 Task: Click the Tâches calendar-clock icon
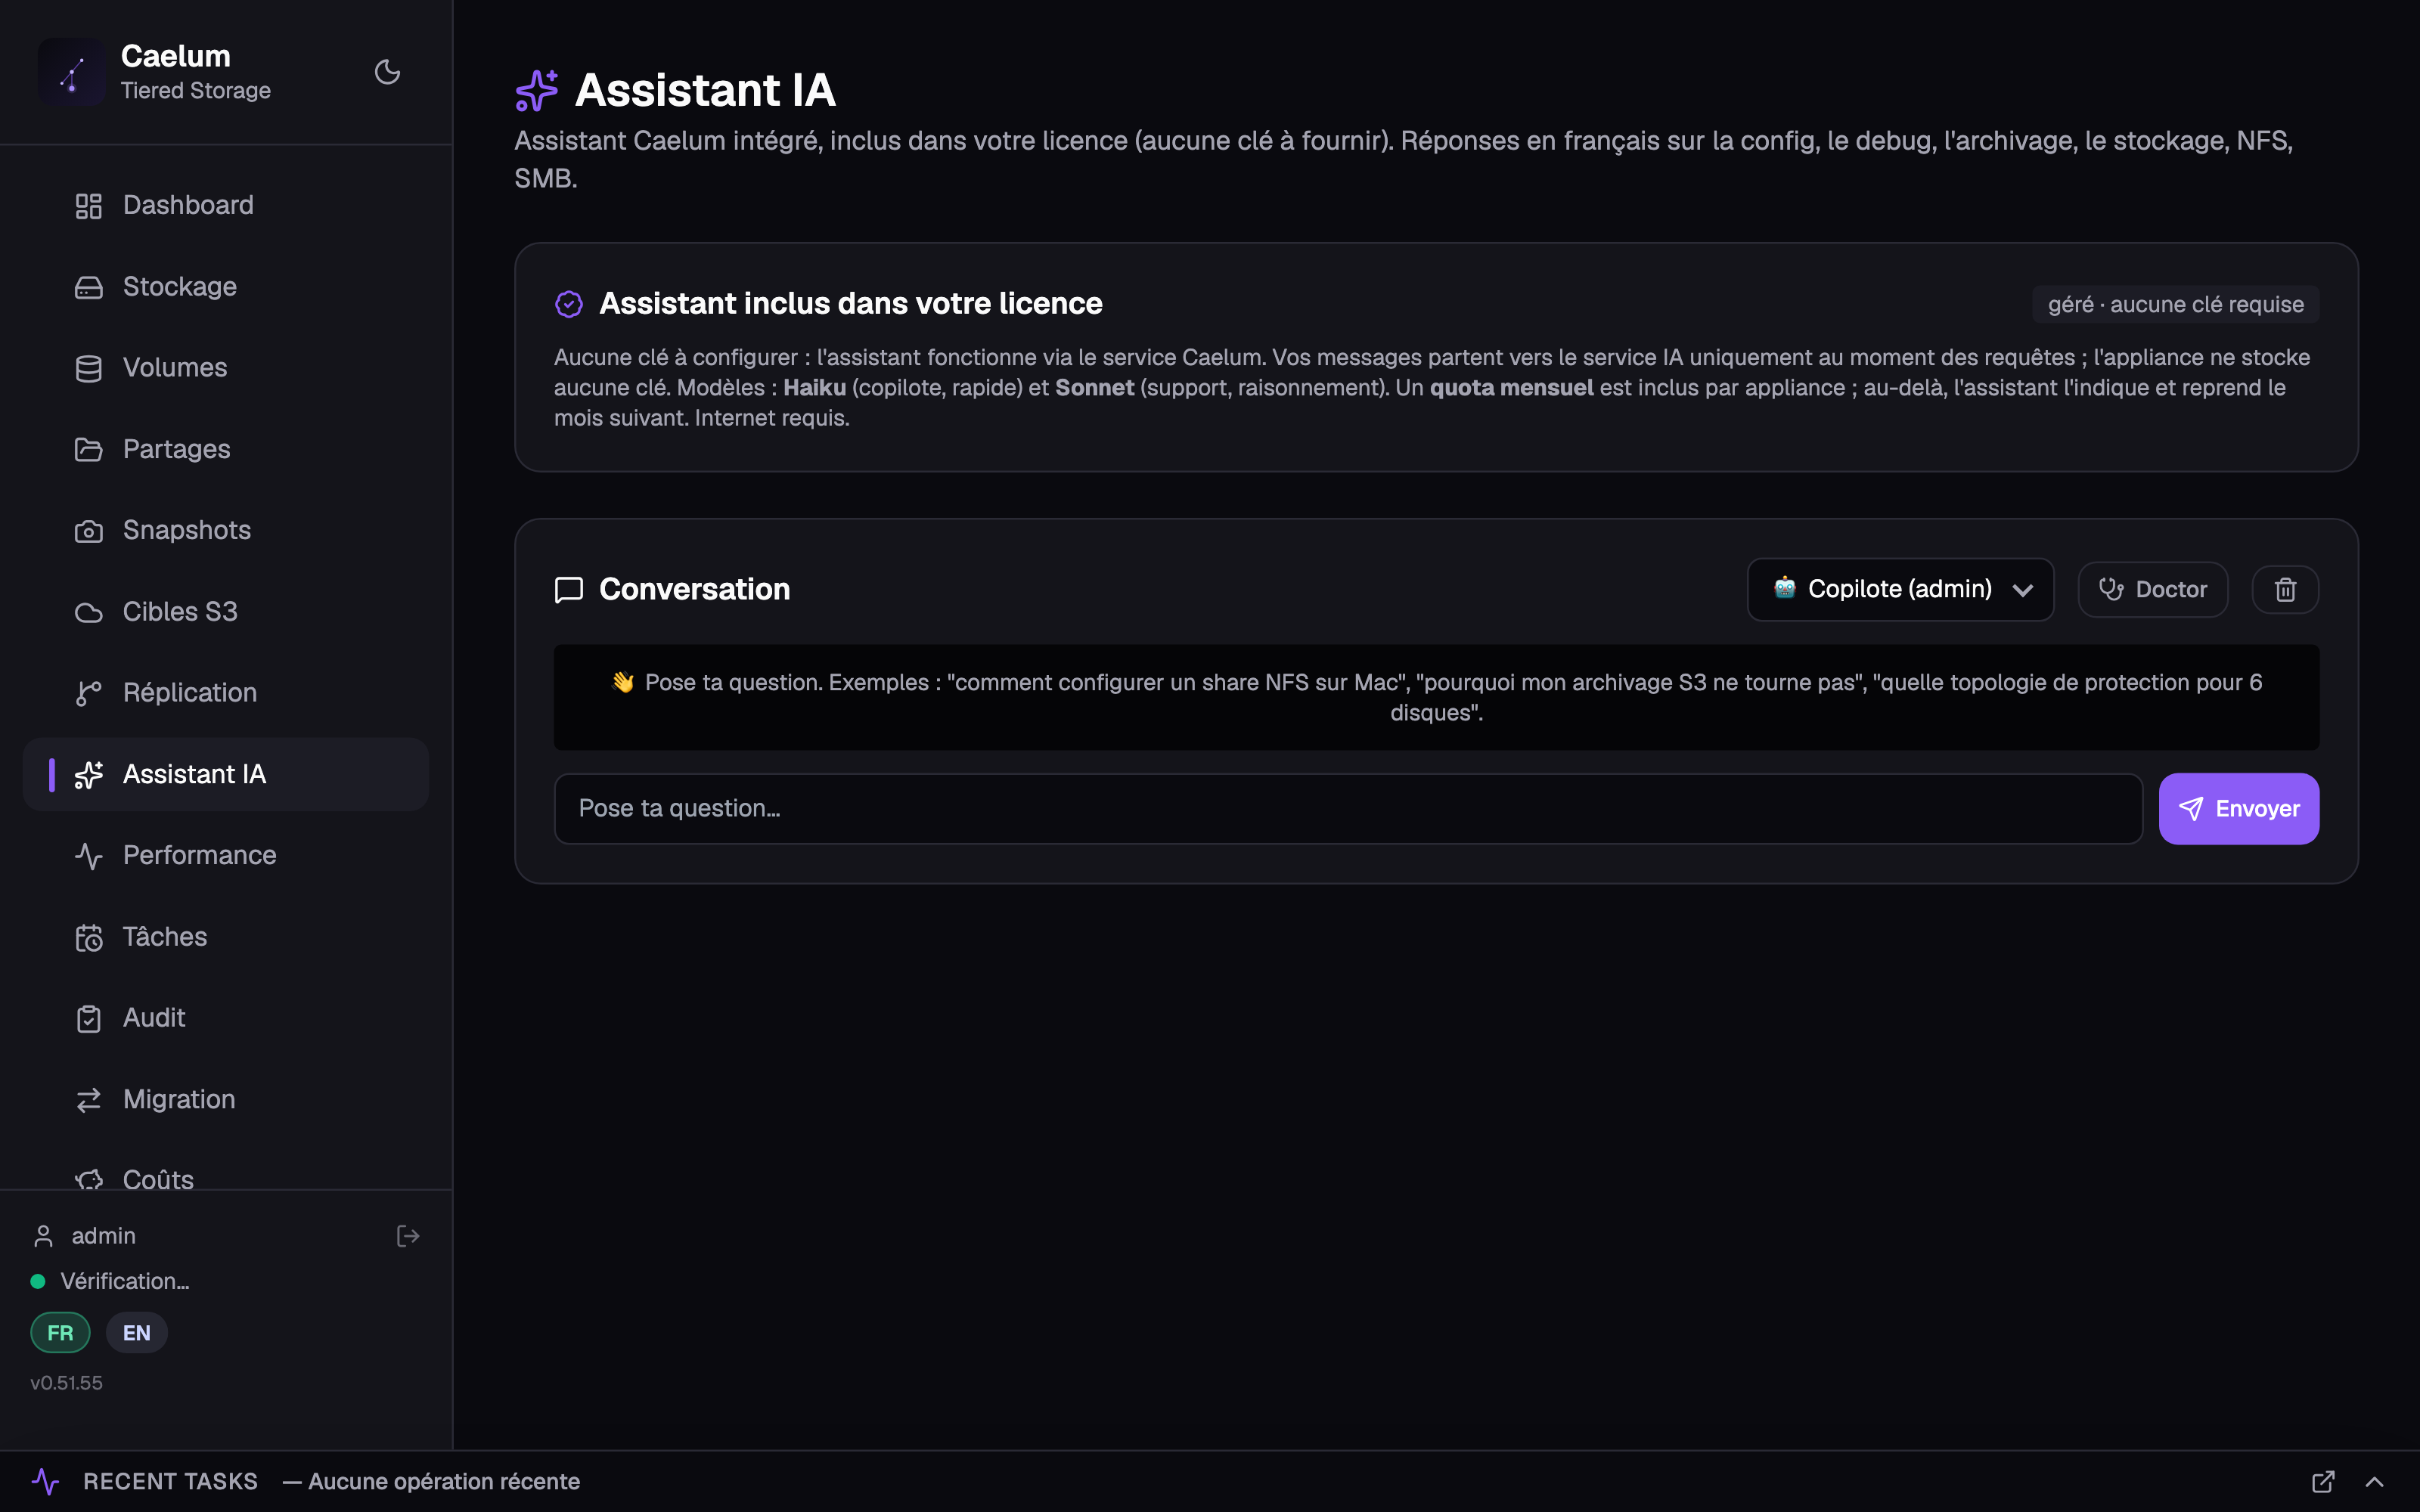pos(89,937)
